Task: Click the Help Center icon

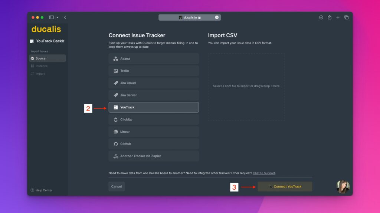Action: pyautogui.click(x=32, y=190)
